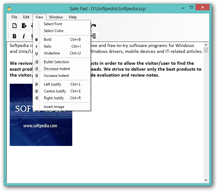Choose Bullet Selection menu entry
Image resolution: width=218 pixels, height=192 pixels.
62,62
